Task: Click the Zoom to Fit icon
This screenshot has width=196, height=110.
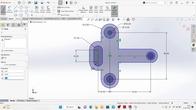Action: click(89, 20)
